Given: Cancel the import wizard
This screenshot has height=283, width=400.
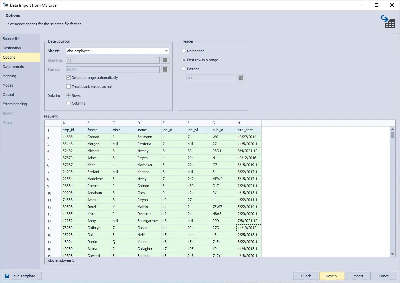Looking at the screenshot, I should (384, 276).
